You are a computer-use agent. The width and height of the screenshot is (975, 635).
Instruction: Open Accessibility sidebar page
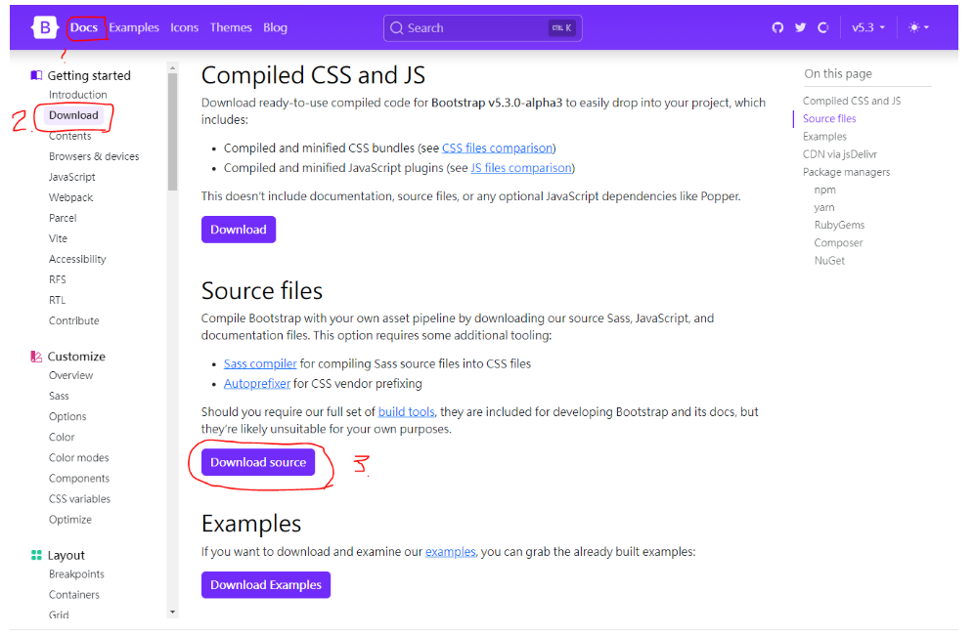point(77,259)
